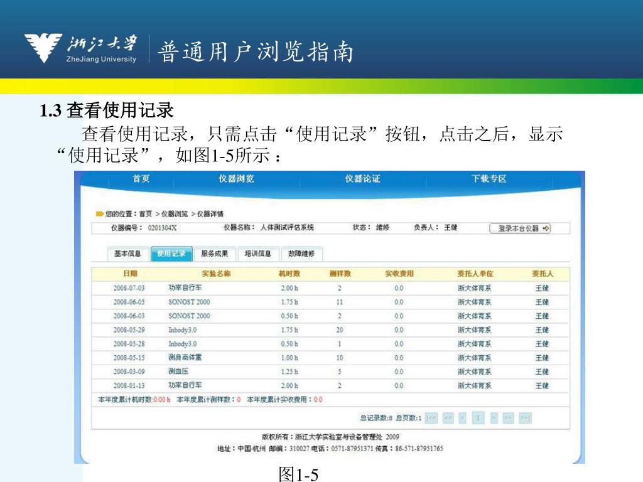Select the 2008-06-03 date cell
The height and width of the screenshot is (482, 643).
pyautogui.click(x=129, y=316)
